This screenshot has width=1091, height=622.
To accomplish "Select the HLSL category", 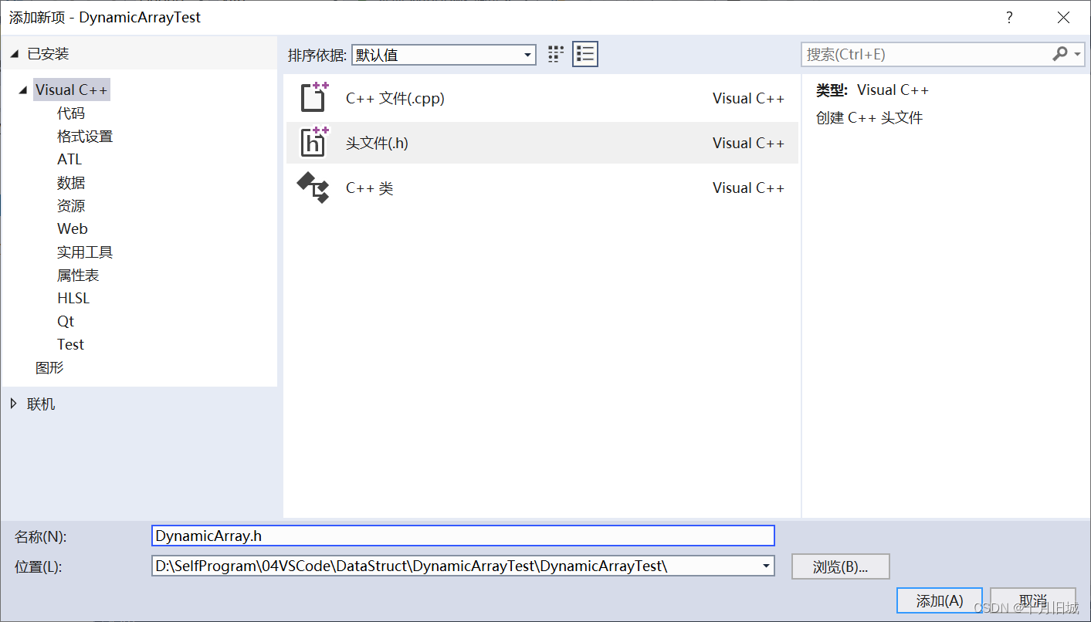I will [x=73, y=299].
